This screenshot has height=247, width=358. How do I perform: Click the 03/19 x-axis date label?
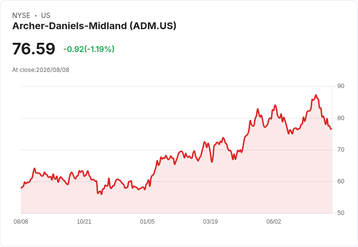coord(211,221)
